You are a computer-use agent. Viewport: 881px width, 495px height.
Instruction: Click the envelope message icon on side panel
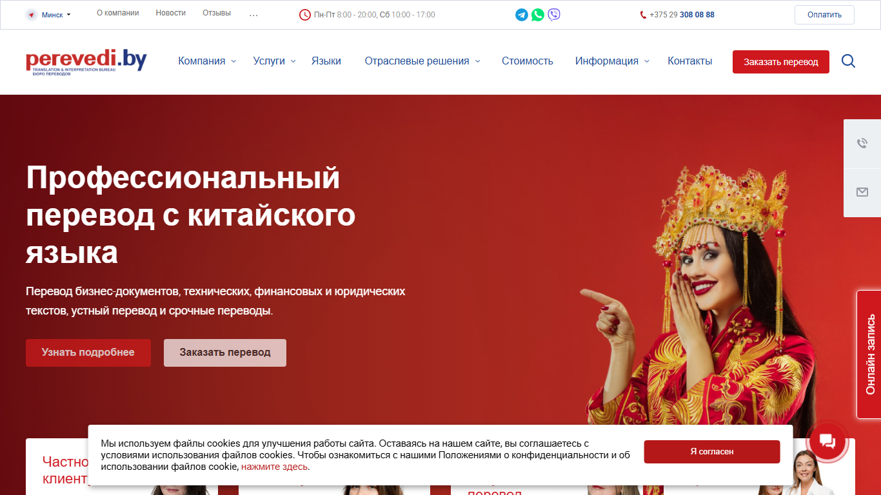(862, 192)
